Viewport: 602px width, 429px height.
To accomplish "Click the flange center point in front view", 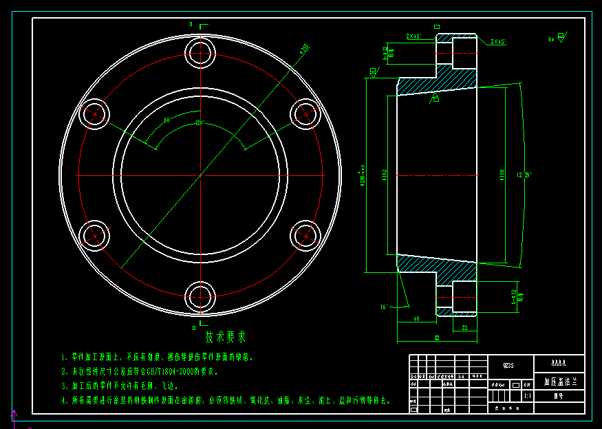I will click(x=200, y=175).
